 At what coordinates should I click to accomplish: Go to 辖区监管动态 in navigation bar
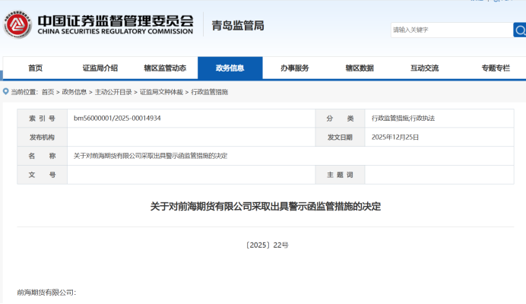tap(165, 68)
